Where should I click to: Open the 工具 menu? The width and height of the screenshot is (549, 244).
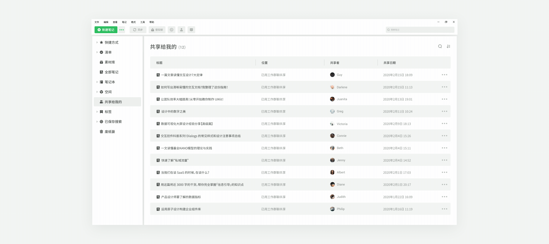143,22
